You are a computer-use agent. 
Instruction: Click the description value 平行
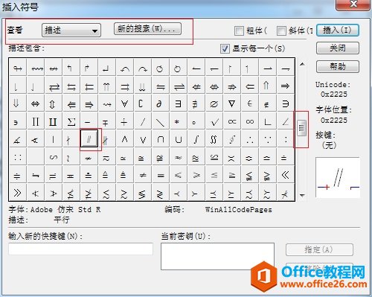coord(62,220)
